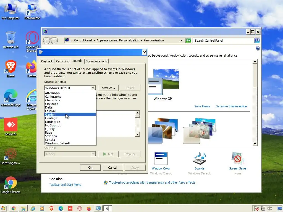Open DataWagon desktop shortcut
Viewport: 283px width, 212px height.
[10, 156]
